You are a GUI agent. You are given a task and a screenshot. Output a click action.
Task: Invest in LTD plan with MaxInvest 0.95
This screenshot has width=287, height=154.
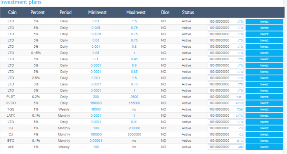point(264,59)
